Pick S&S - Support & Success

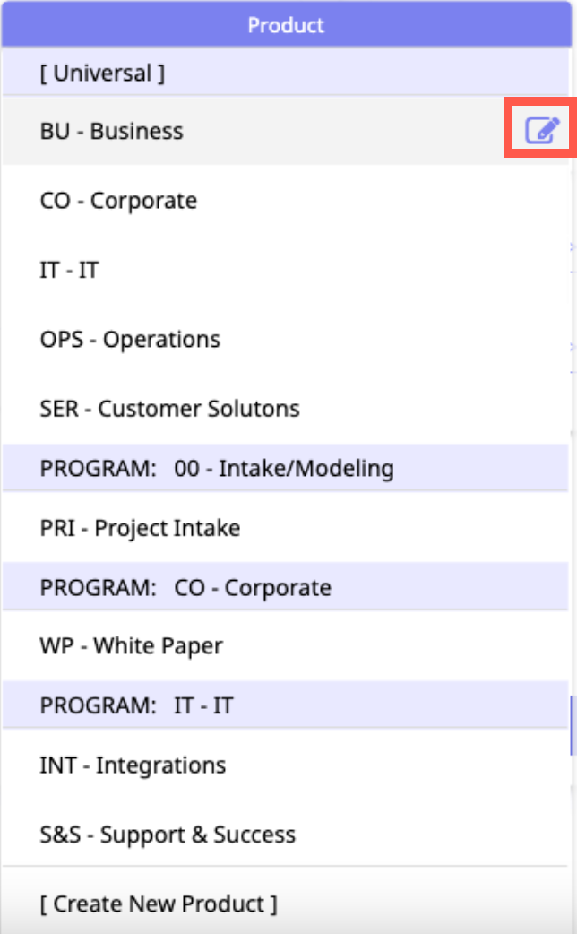[168, 835]
